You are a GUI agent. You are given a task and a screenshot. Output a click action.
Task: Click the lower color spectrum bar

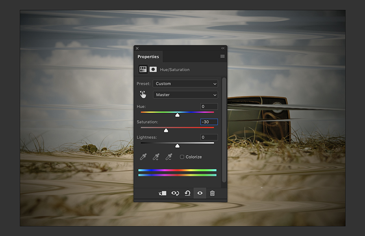[x=177, y=175]
